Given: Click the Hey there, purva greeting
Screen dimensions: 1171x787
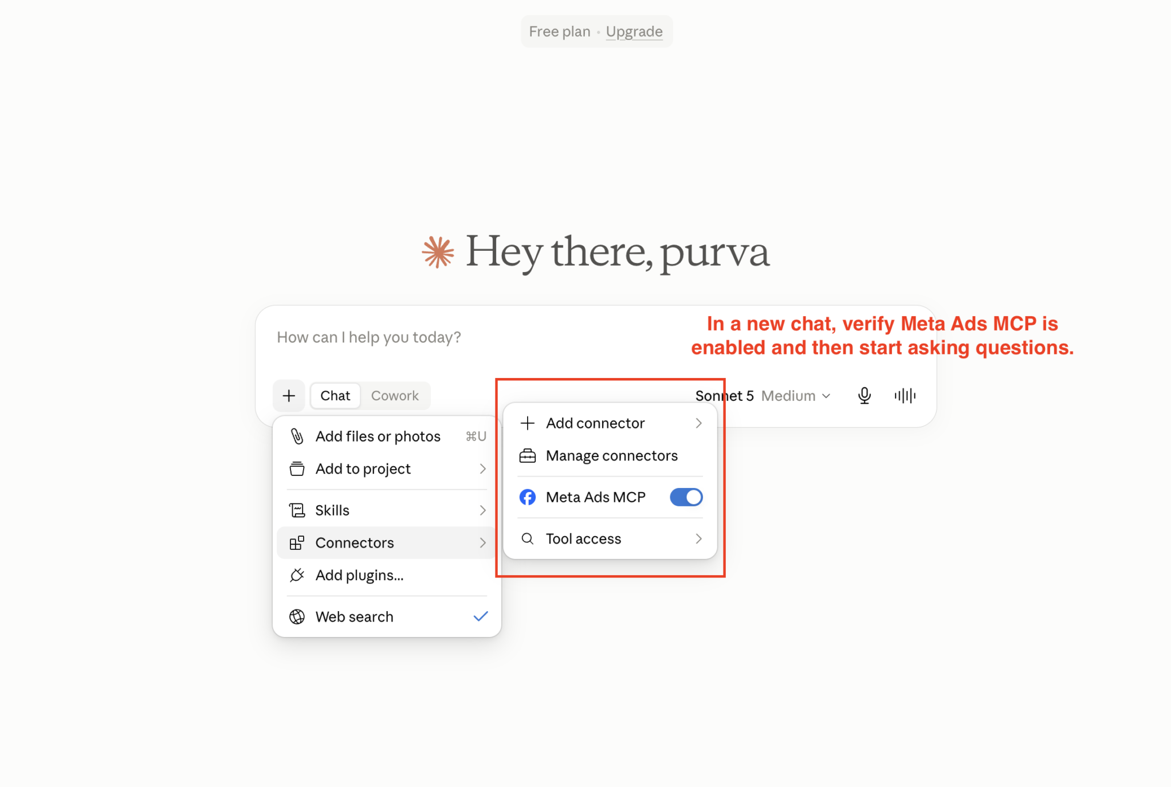Looking at the screenshot, I should pyautogui.click(x=618, y=252).
